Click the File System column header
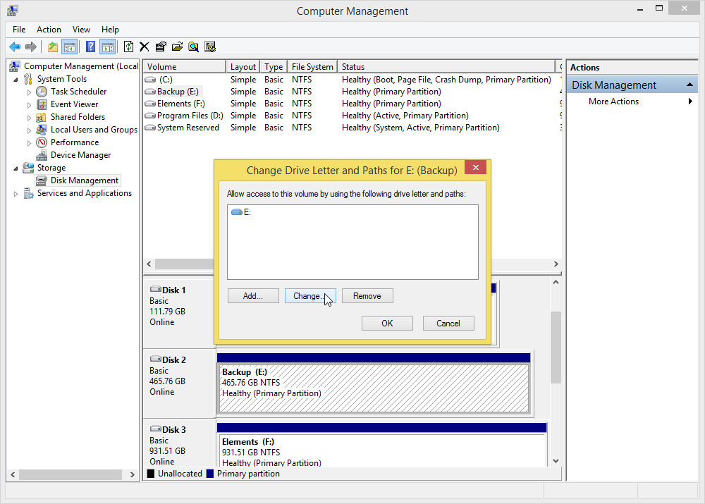Screen dimensions: 705x504 312,67
